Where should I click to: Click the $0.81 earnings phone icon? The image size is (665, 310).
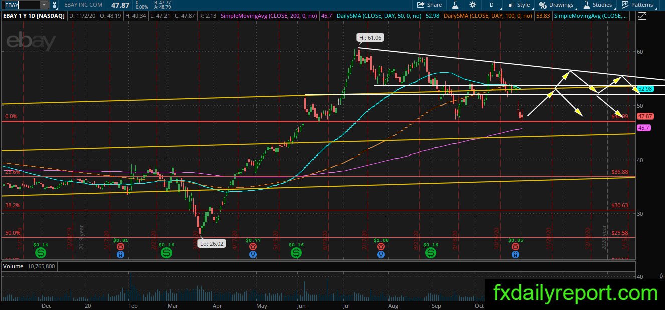(x=120, y=247)
